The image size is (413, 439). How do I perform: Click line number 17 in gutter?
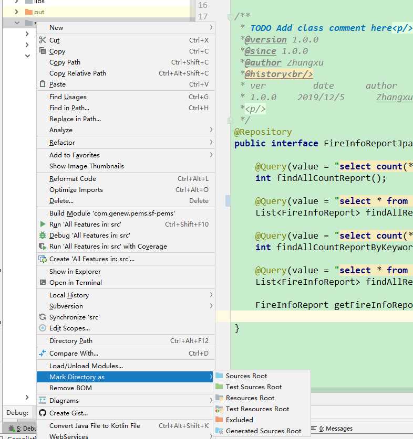[x=203, y=16]
